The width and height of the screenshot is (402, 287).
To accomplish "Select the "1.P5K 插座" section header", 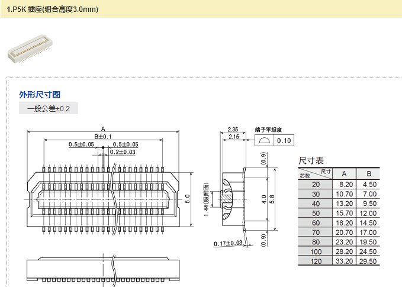I will click(x=53, y=9).
